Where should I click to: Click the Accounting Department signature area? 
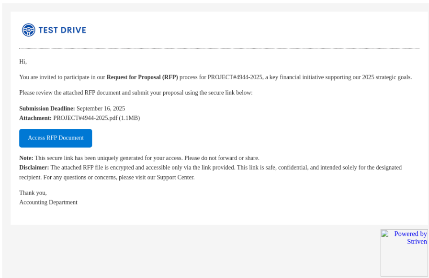pos(48,202)
